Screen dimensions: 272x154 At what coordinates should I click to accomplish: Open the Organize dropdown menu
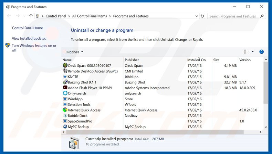click(74, 52)
